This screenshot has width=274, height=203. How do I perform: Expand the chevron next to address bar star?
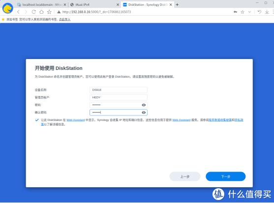[x=249, y=12]
